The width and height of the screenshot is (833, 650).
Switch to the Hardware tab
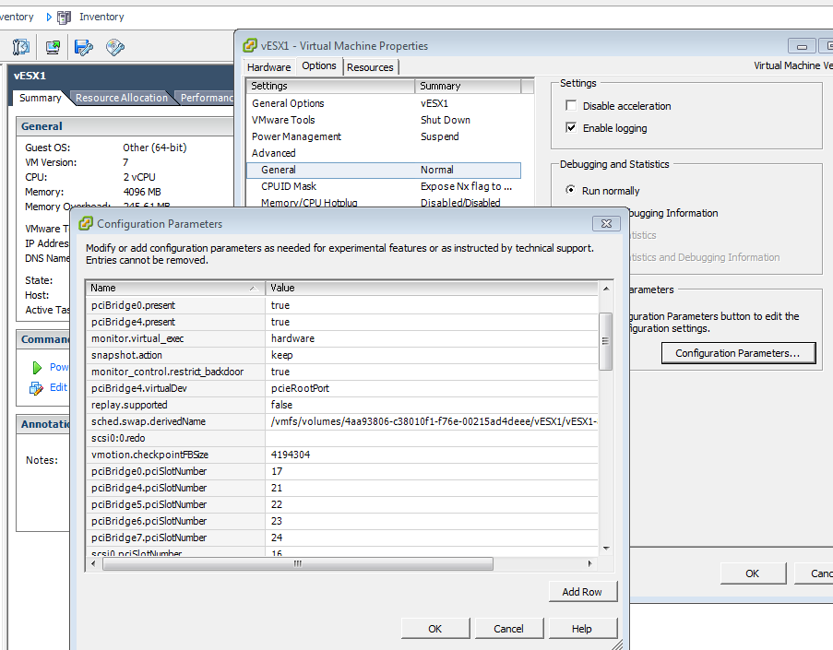click(x=268, y=67)
